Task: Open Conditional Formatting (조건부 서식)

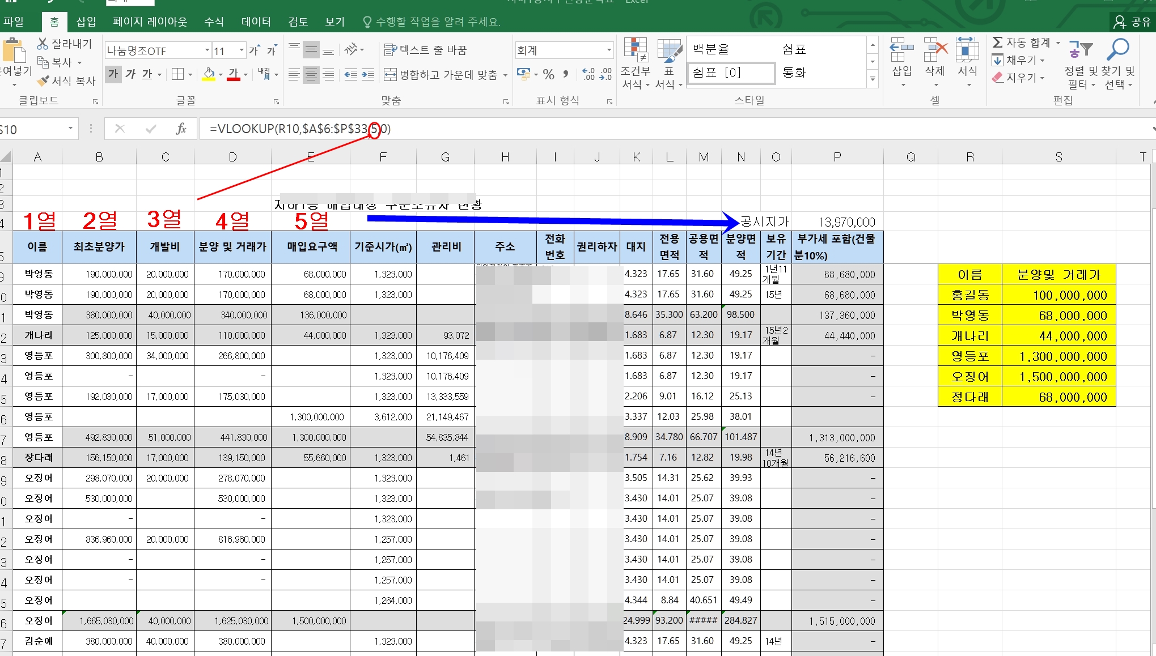Action: click(636, 63)
